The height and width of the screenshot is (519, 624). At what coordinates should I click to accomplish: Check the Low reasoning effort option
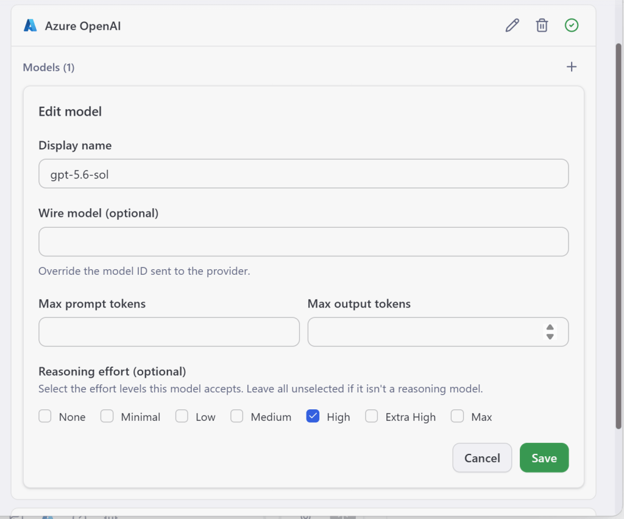coord(182,416)
